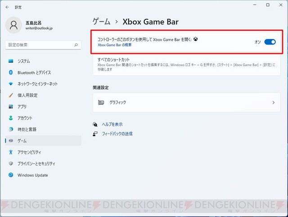
Task: Expand the グラフィック chevron arrow
Action: coord(274,103)
